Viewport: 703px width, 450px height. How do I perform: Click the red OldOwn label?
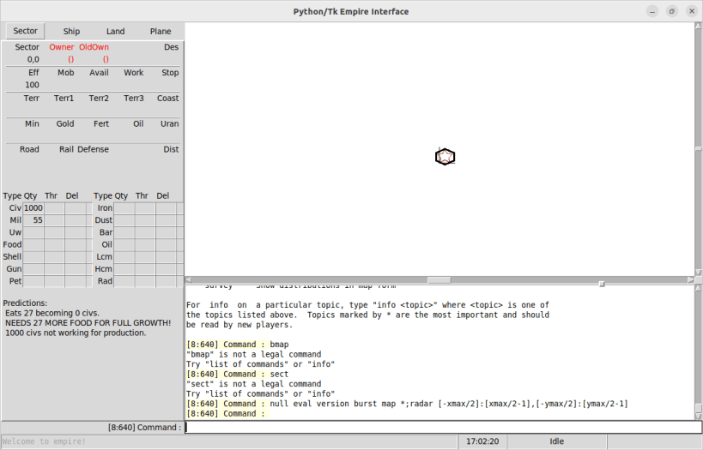pos(94,47)
